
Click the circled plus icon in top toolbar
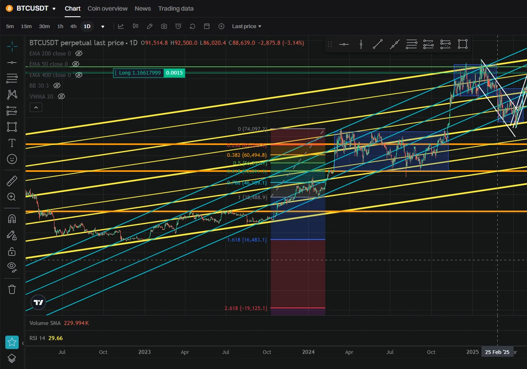[221, 26]
